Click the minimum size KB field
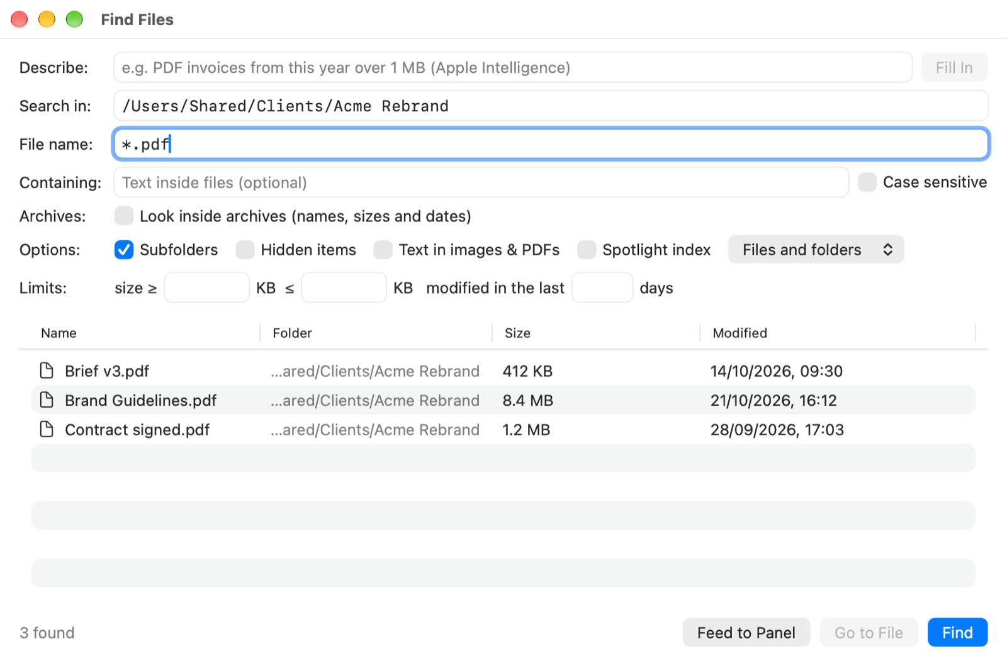Image resolution: width=1007 pixels, height=661 pixels. pyautogui.click(x=206, y=287)
